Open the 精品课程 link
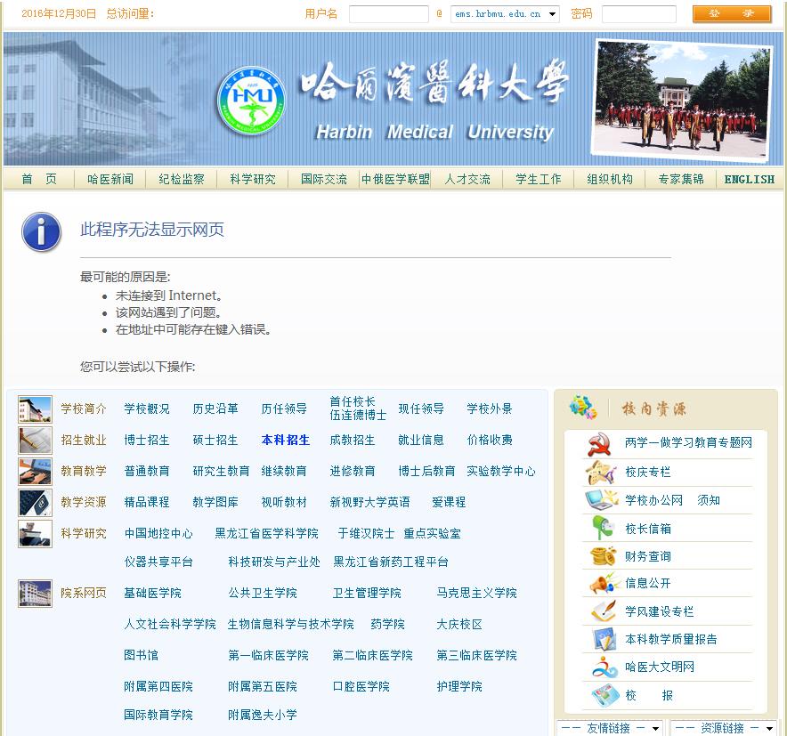The image size is (787, 736). pos(147,502)
